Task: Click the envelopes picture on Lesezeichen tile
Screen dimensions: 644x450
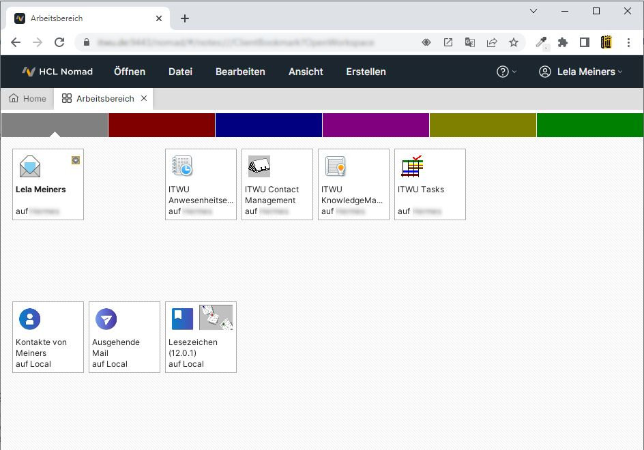Action: coord(216,317)
